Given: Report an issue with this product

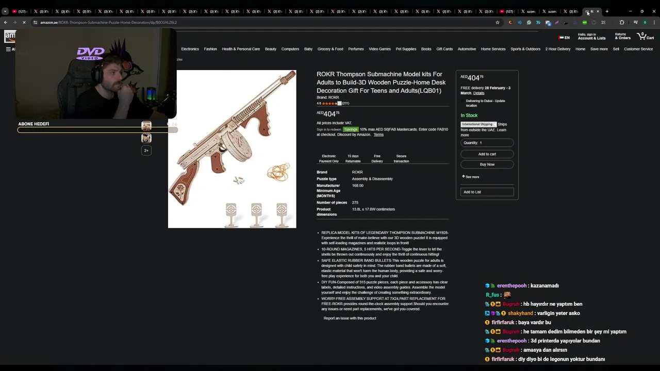Looking at the screenshot, I should tap(350, 318).
